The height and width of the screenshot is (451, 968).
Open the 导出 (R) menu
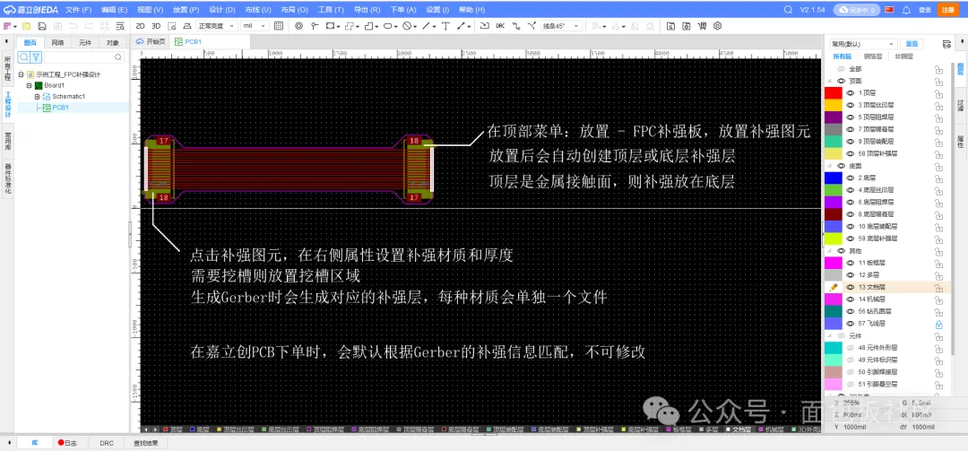pyautogui.click(x=367, y=10)
